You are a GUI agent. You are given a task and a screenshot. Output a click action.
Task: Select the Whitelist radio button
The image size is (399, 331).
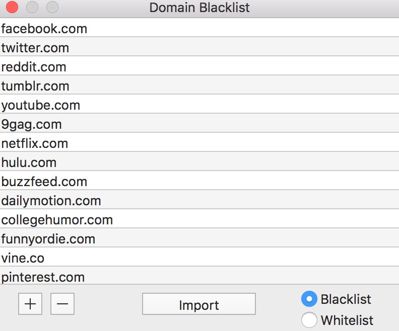[309, 320]
